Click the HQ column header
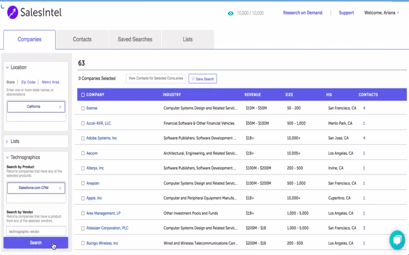 point(329,95)
